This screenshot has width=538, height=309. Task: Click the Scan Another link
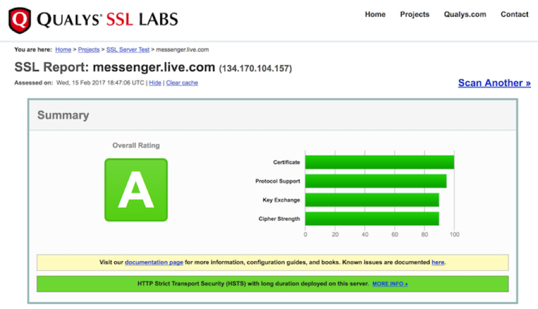(494, 83)
